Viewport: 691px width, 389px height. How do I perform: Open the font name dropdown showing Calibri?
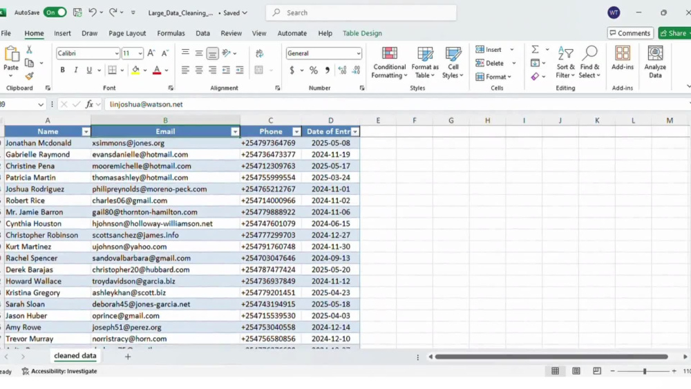116,53
